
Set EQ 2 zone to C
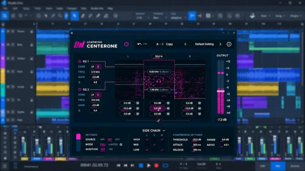point(98,95)
